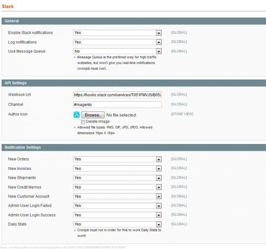Image resolution: width=266 pixels, height=249 pixels.
Task: Click the [STORE VIEW] scope label
Action: [182, 114]
